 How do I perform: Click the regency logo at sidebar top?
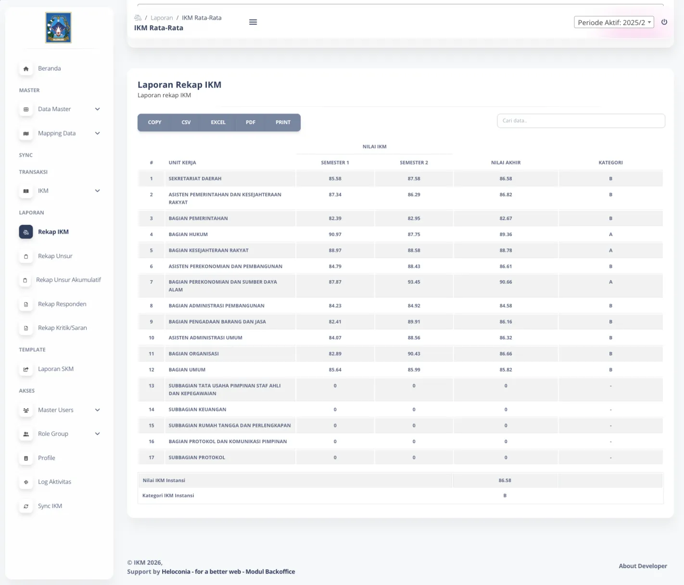coord(58,28)
